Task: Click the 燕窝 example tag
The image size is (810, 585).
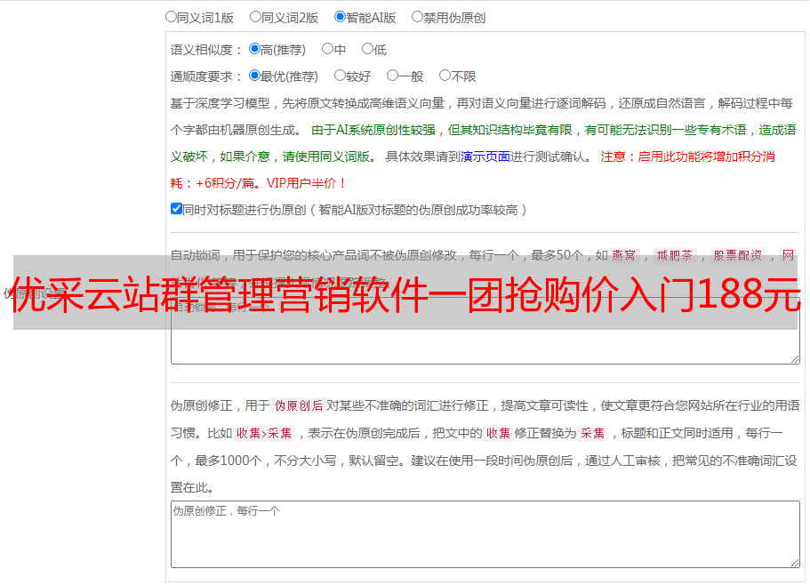Action: [x=623, y=255]
